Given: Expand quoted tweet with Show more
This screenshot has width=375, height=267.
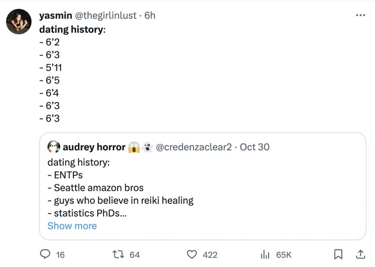Looking at the screenshot, I should [x=72, y=226].
